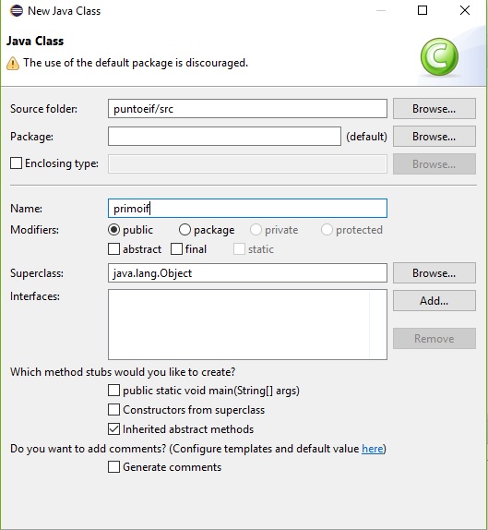Image resolution: width=488 pixels, height=530 pixels.
Task: Select the package modifier radio button
Action: click(184, 230)
